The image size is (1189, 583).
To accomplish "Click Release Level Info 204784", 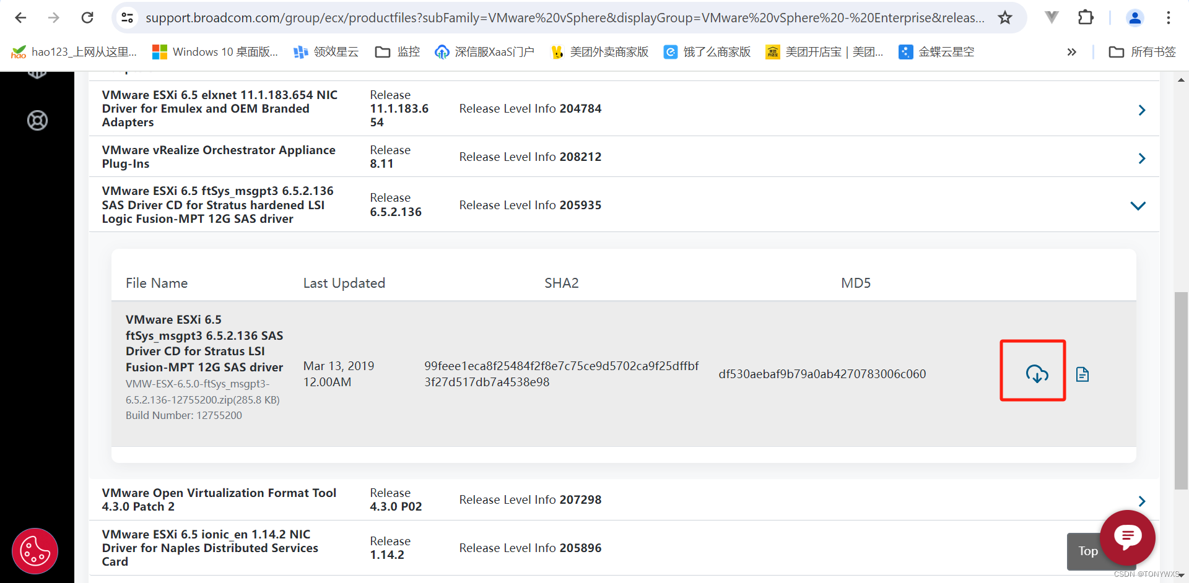I will pos(530,108).
